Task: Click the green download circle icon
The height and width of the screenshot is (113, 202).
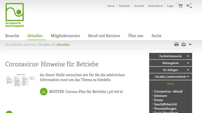Action: 44,92
